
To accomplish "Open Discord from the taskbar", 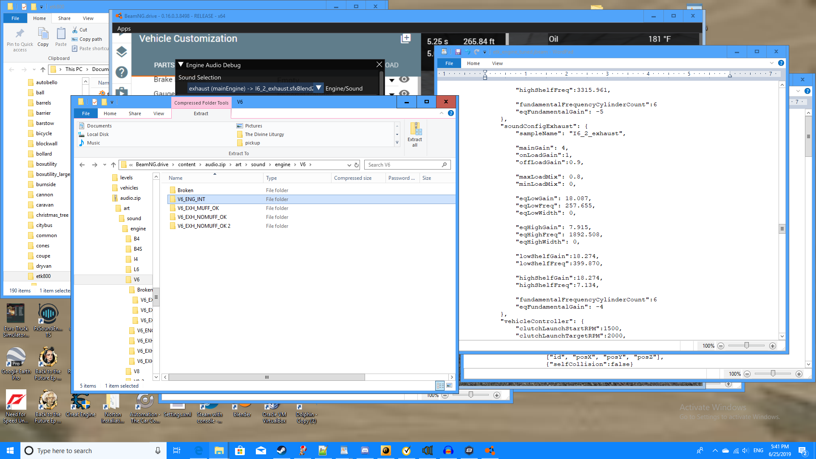I will pyautogui.click(x=365, y=450).
